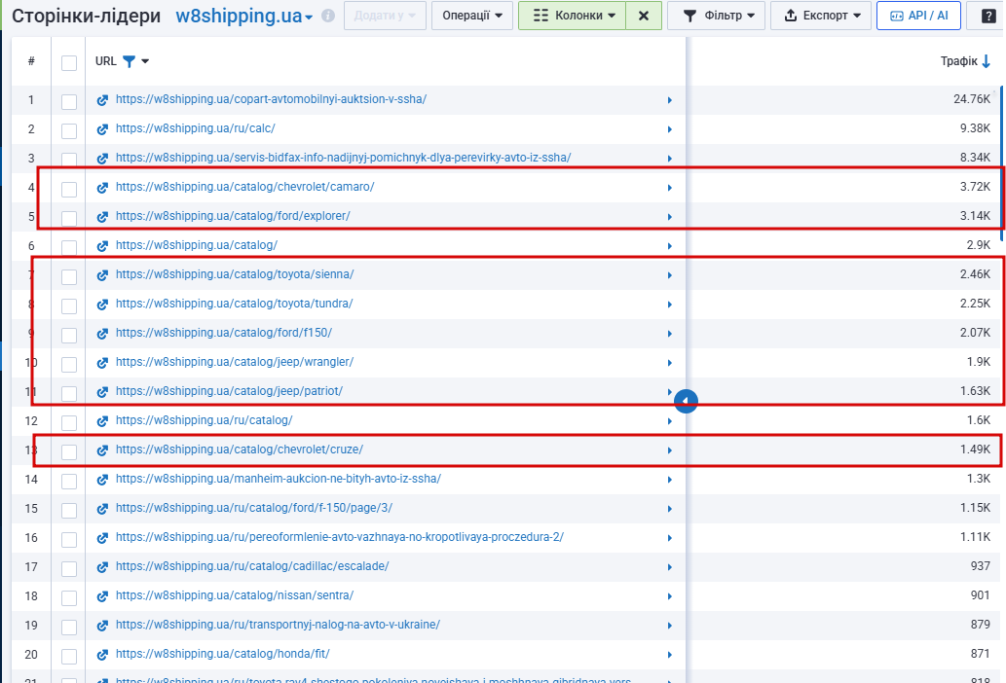
Task: Click the API / AI button
Action: point(918,16)
